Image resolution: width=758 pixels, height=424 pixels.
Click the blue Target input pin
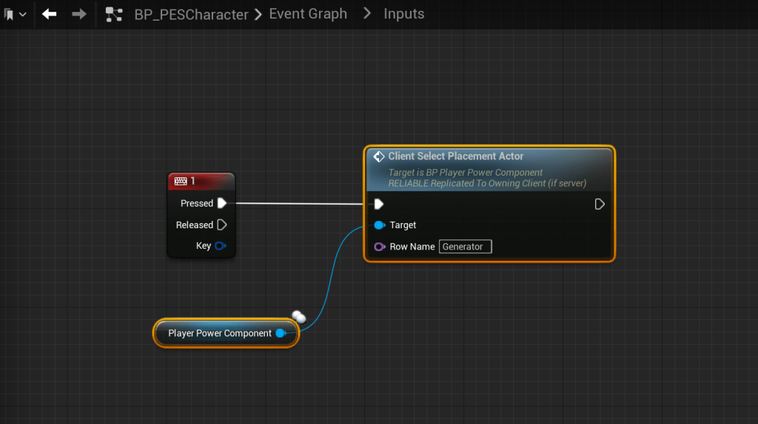coord(379,225)
